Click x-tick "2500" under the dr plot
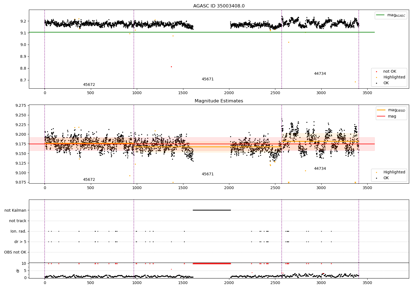 (275, 283)
